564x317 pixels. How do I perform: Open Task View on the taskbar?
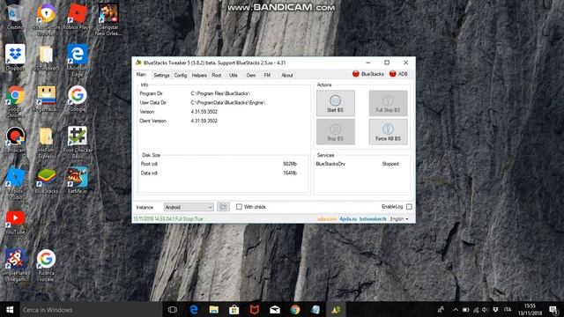tap(173, 309)
